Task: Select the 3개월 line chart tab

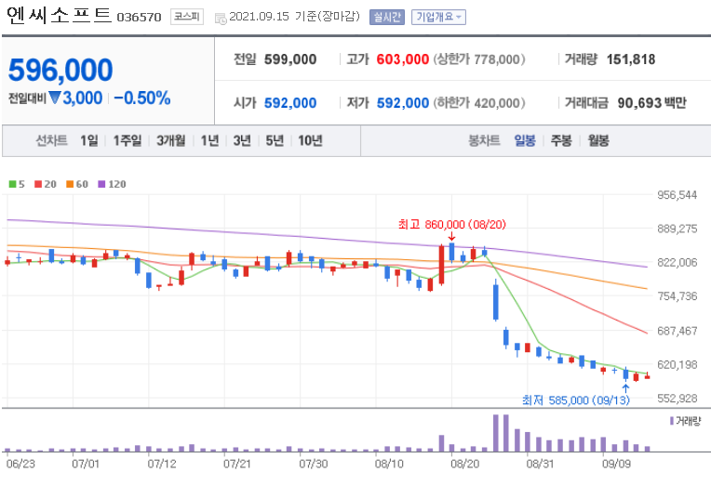Action: click(x=171, y=141)
